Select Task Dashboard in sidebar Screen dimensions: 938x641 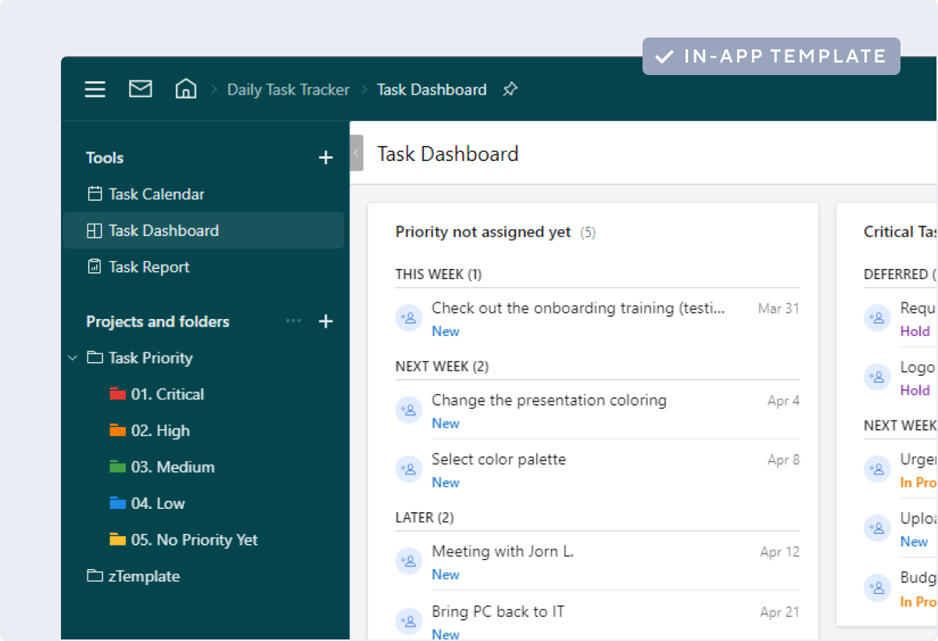coord(204,231)
